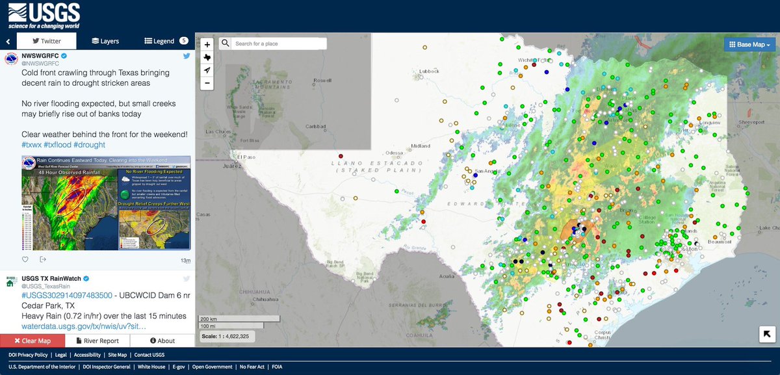Click Twitter bird icon on RainWatch tweet
Screen dimensions: 780x375
pos(186,279)
